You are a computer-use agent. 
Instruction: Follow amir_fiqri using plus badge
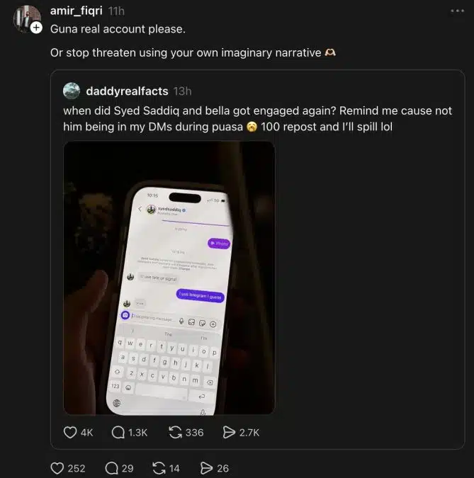click(37, 28)
